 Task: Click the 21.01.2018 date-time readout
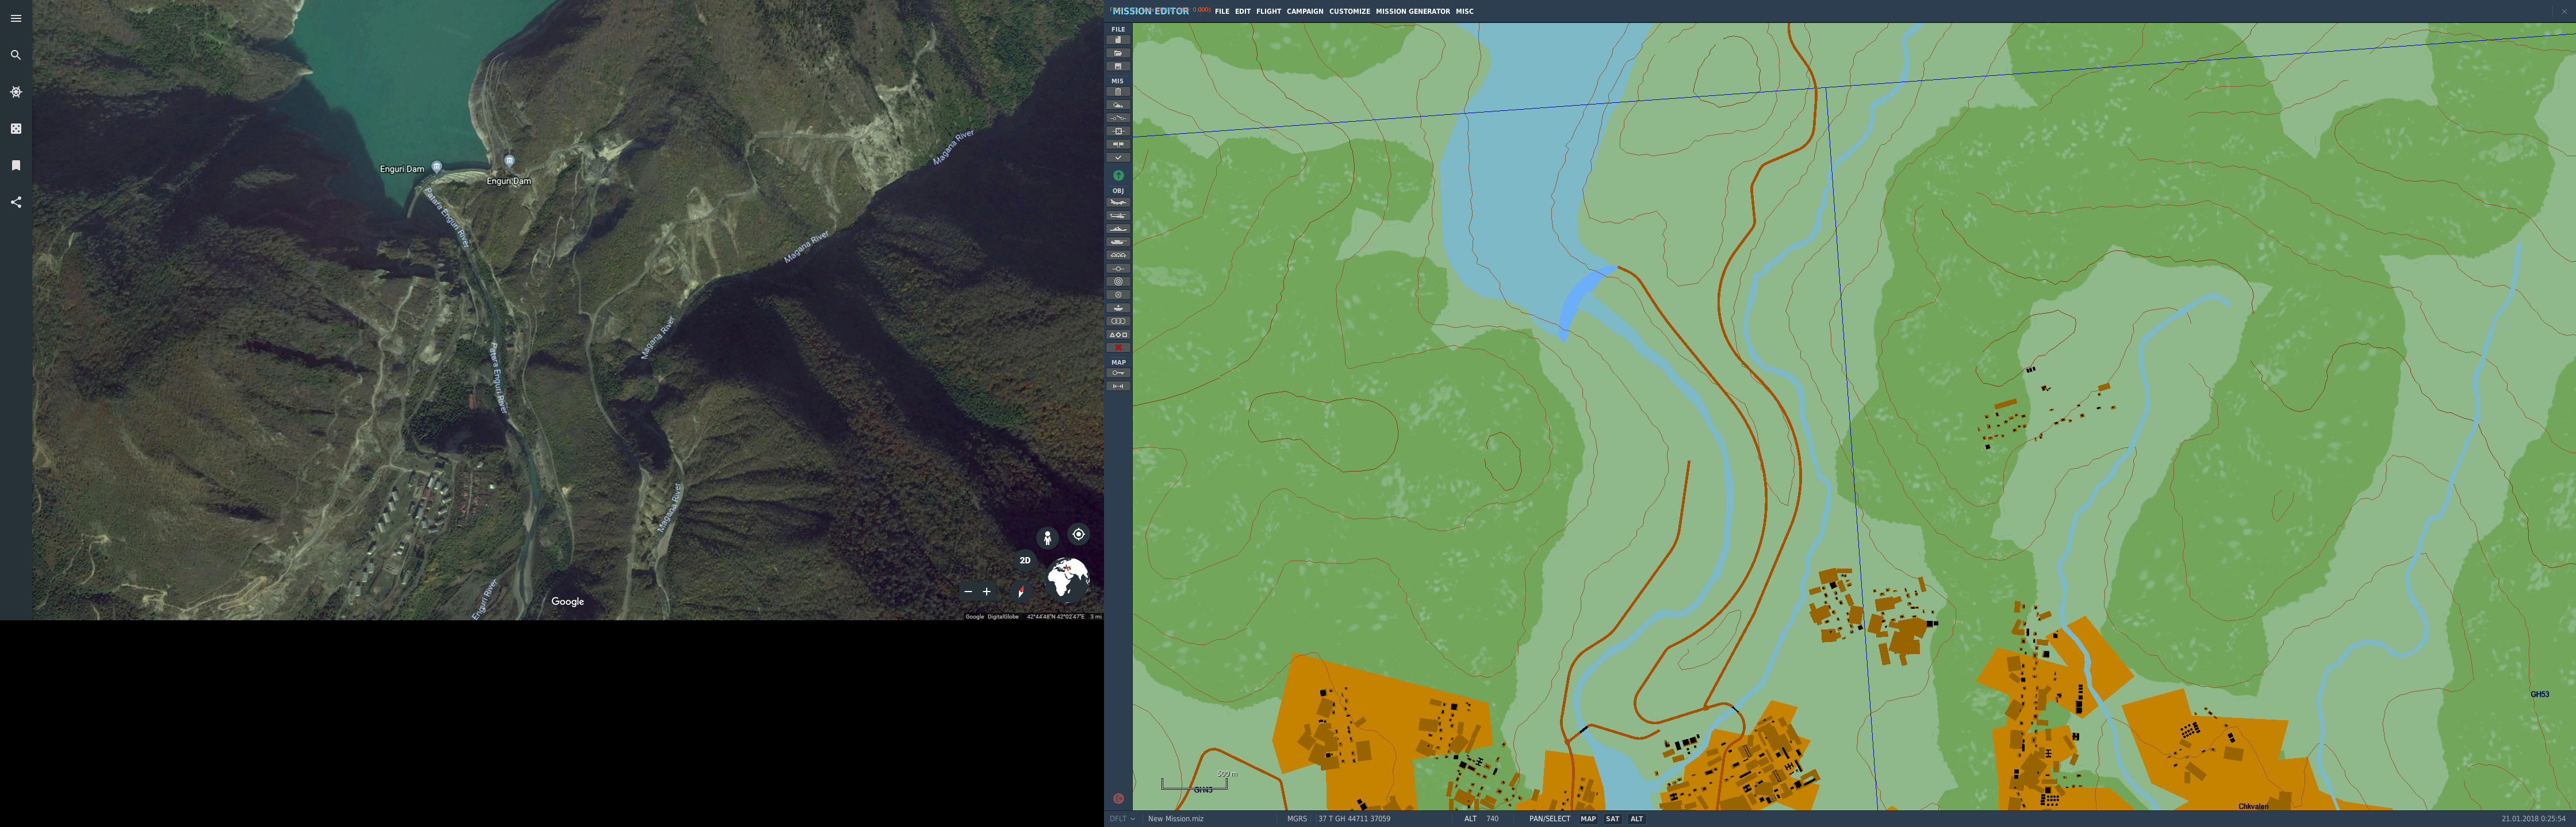(x=2533, y=819)
